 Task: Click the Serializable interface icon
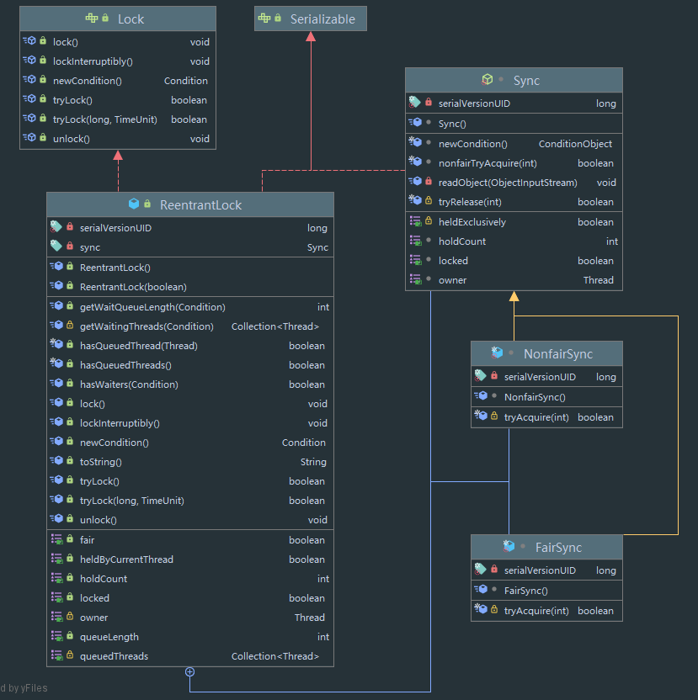tap(264, 19)
